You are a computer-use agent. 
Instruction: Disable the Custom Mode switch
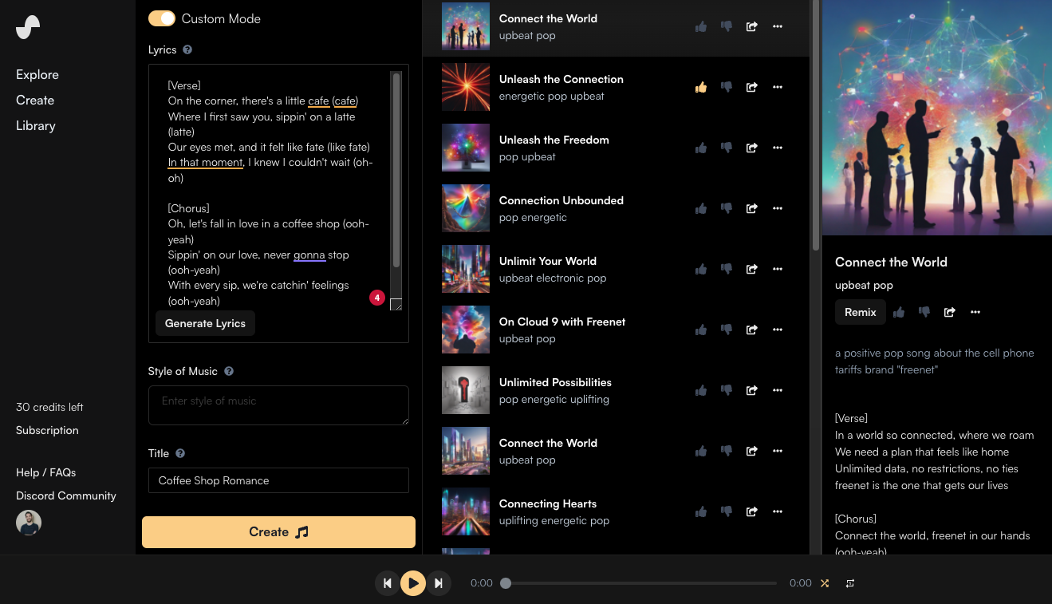[162, 18]
